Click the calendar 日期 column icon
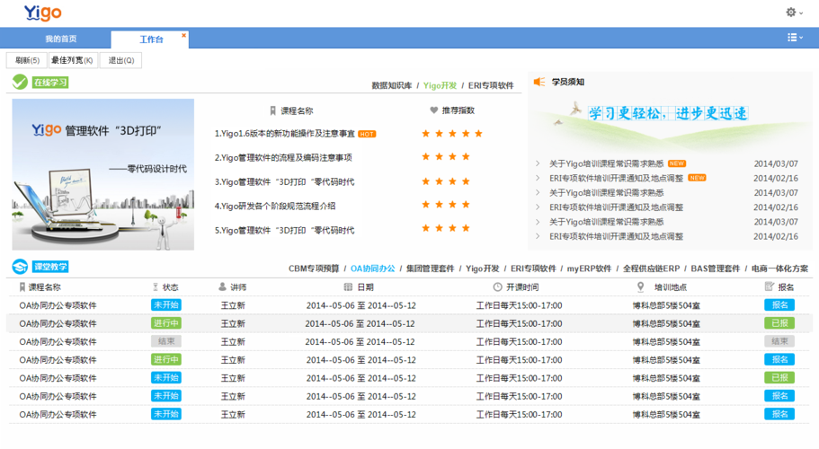This screenshot has width=819, height=449. [348, 286]
